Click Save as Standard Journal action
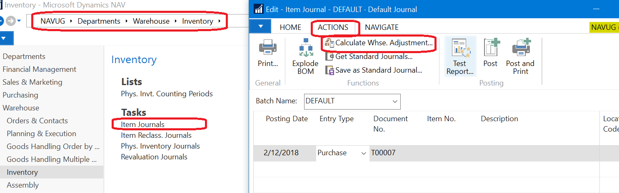Viewport: 619px width, 193px height. [378, 70]
